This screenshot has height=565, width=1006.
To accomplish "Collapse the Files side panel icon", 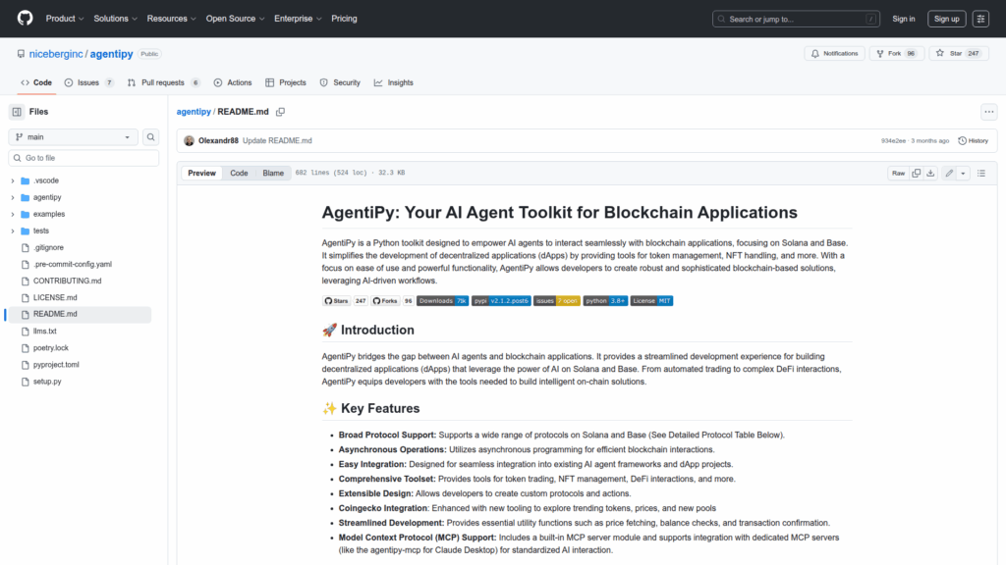I will coord(17,112).
